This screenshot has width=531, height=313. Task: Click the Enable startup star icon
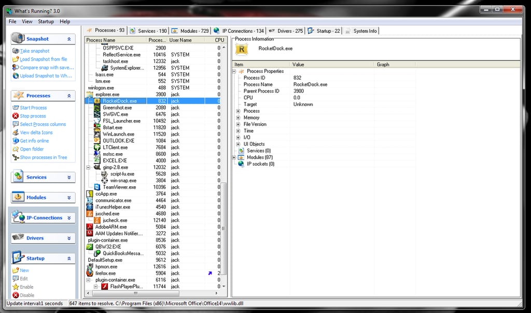coord(16,287)
